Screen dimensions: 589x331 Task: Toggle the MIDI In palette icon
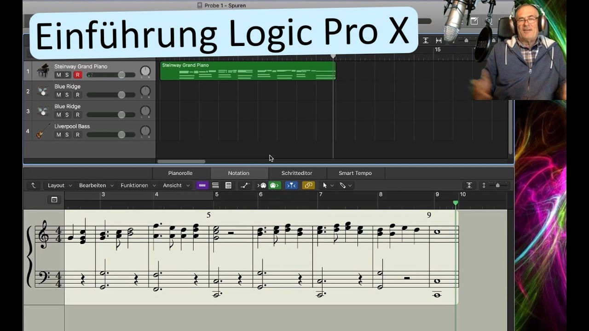(x=262, y=185)
